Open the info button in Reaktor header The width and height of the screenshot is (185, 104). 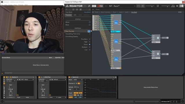tap(143, 6)
